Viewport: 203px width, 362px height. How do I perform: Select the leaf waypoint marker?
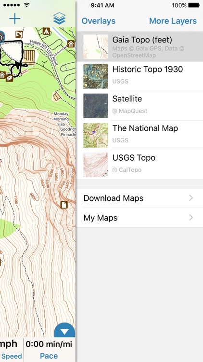[x=10, y=78]
